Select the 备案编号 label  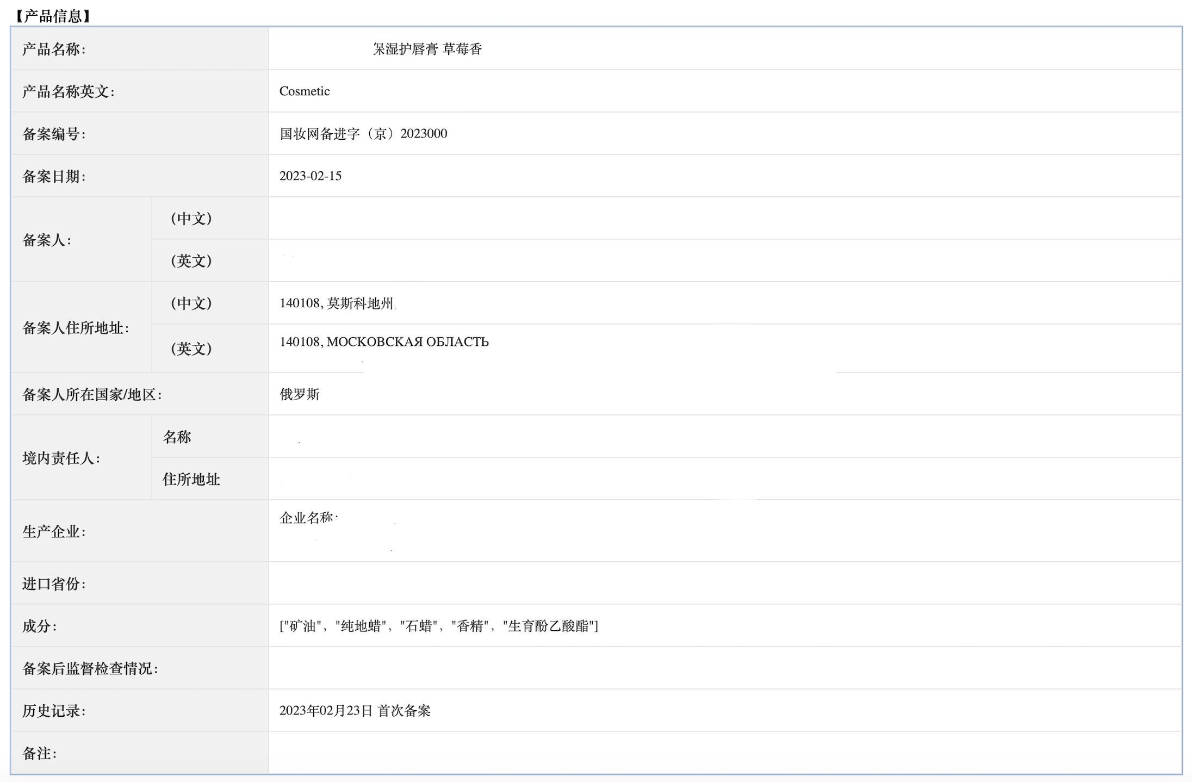[x=54, y=134]
